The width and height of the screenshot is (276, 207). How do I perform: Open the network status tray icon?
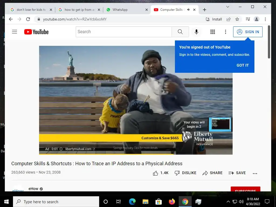235,202
